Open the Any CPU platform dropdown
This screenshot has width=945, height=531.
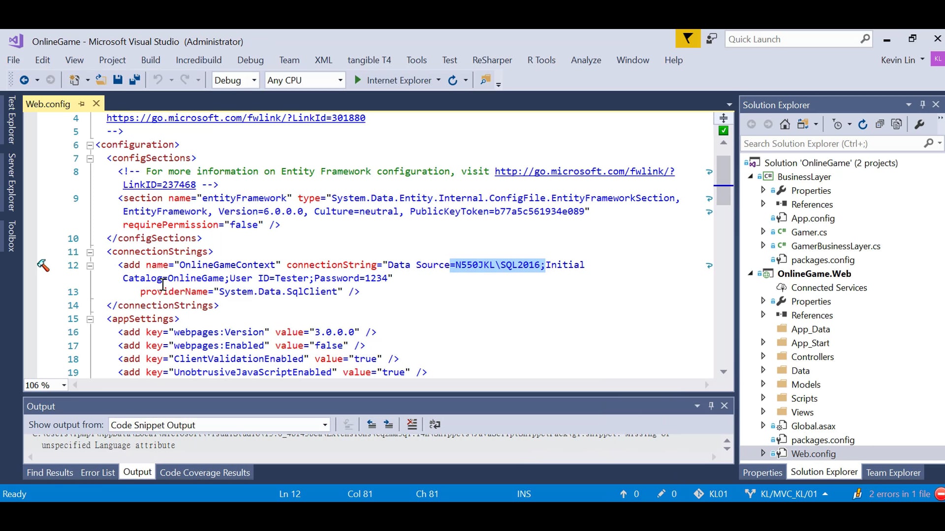click(x=340, y=80)
